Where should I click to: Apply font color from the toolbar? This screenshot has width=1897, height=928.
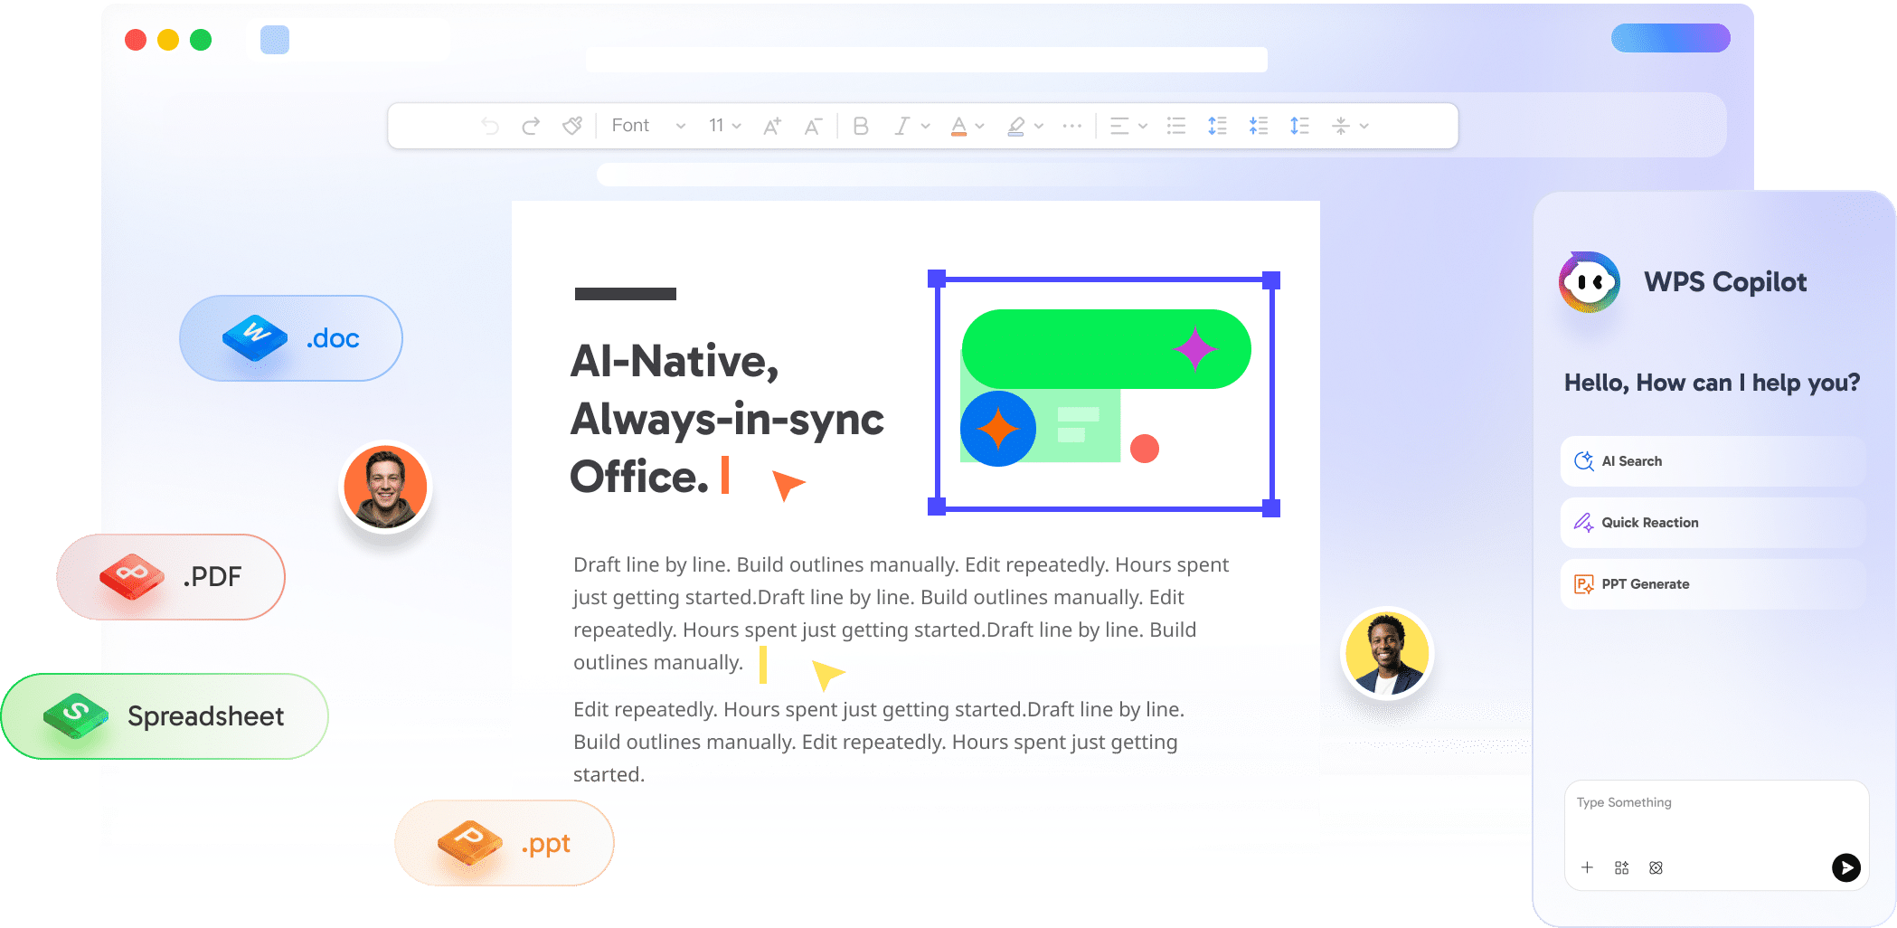(957, 126)
